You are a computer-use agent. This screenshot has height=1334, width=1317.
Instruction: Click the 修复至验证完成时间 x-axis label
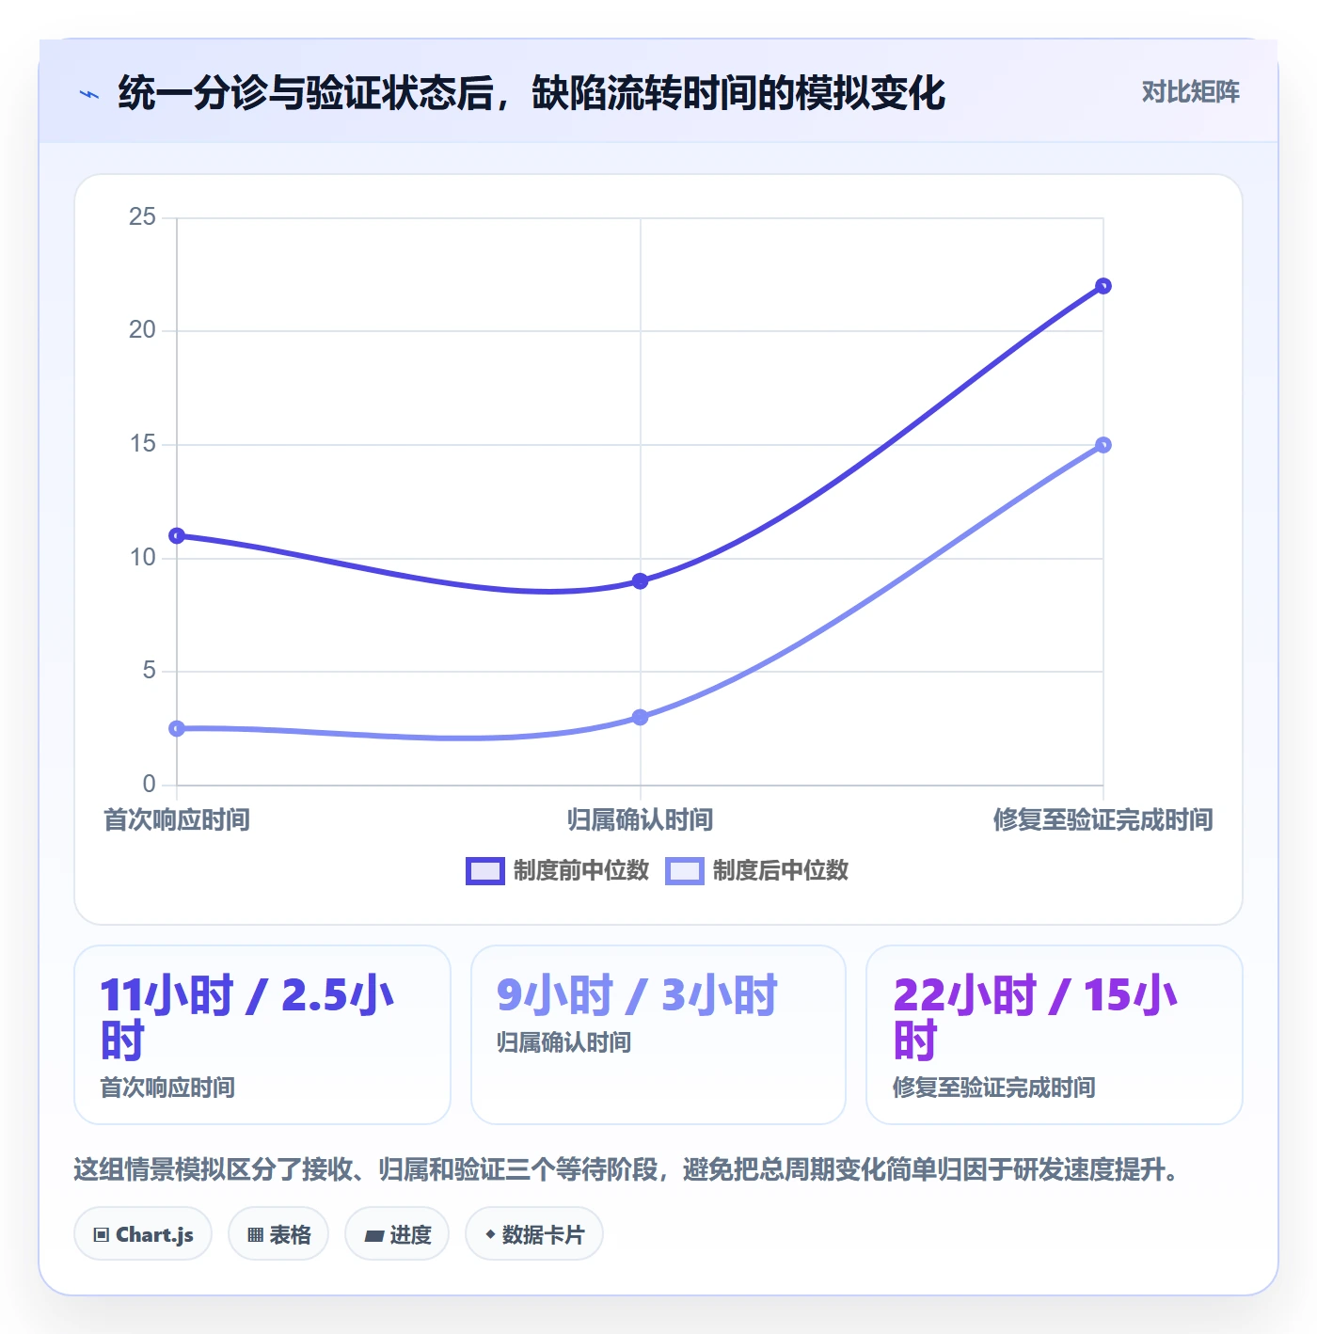click(x=1103, y=820)
